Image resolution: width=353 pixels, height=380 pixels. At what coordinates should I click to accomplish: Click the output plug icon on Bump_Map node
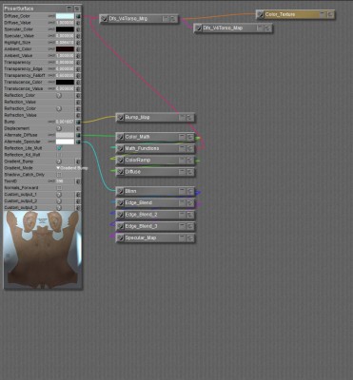120,118
